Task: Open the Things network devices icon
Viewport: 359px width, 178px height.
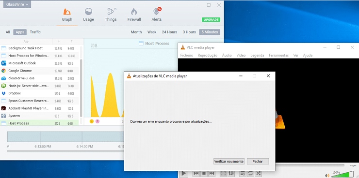Action: pyautogui.click(x=111, y=12)
